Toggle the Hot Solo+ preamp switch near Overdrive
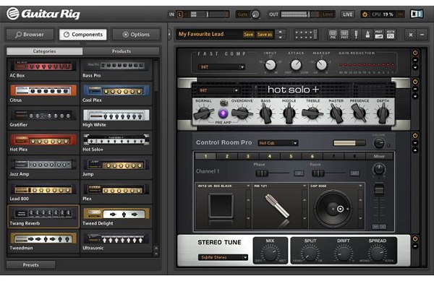The image size is (434, 281). [x=224, y=103]
